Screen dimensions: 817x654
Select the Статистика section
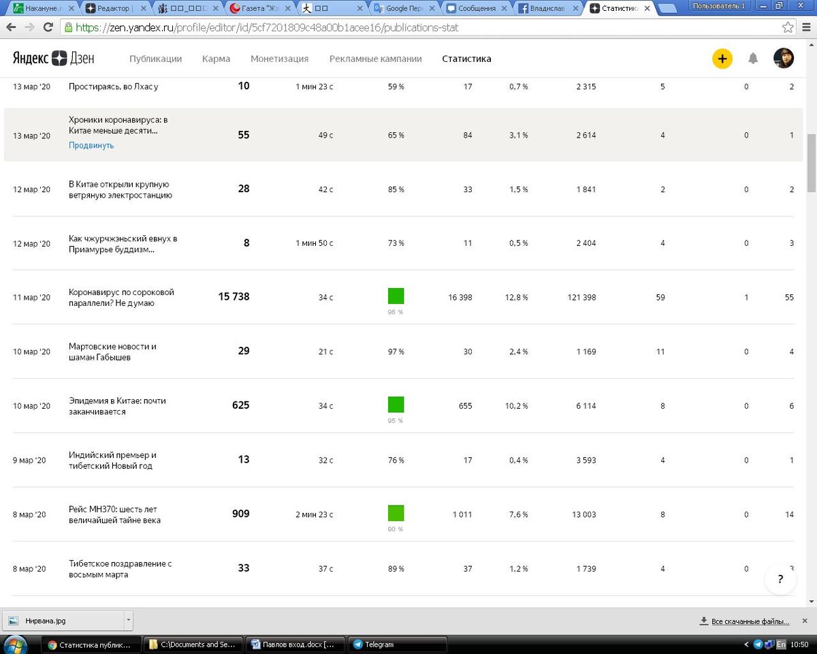coord(466,59)
